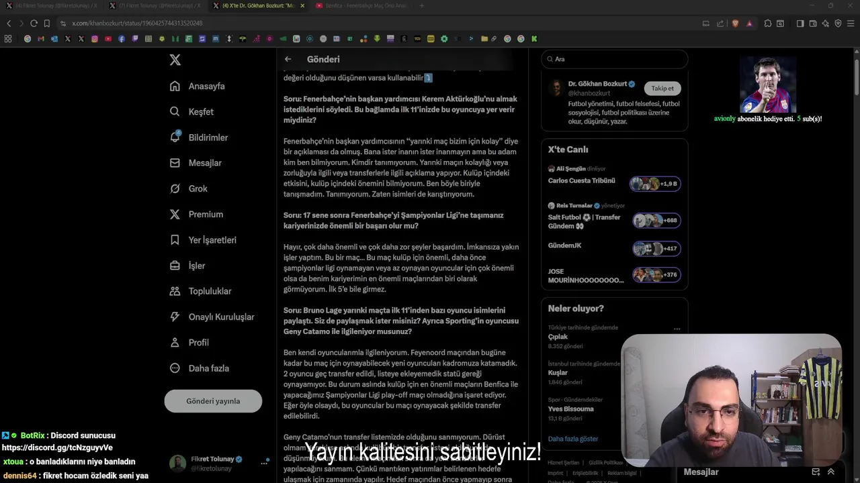Image resolution: width=860 pixels, height=483 pixels.
Task: Open Brave Wallet icon
Action: click(812, 23)
